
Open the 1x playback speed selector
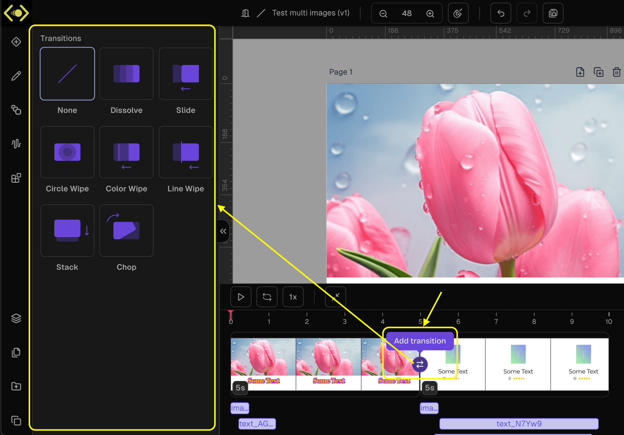(x=293, y=297)
